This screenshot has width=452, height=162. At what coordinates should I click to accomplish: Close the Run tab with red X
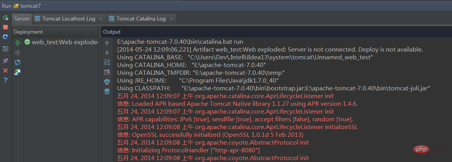pos(5,71)
